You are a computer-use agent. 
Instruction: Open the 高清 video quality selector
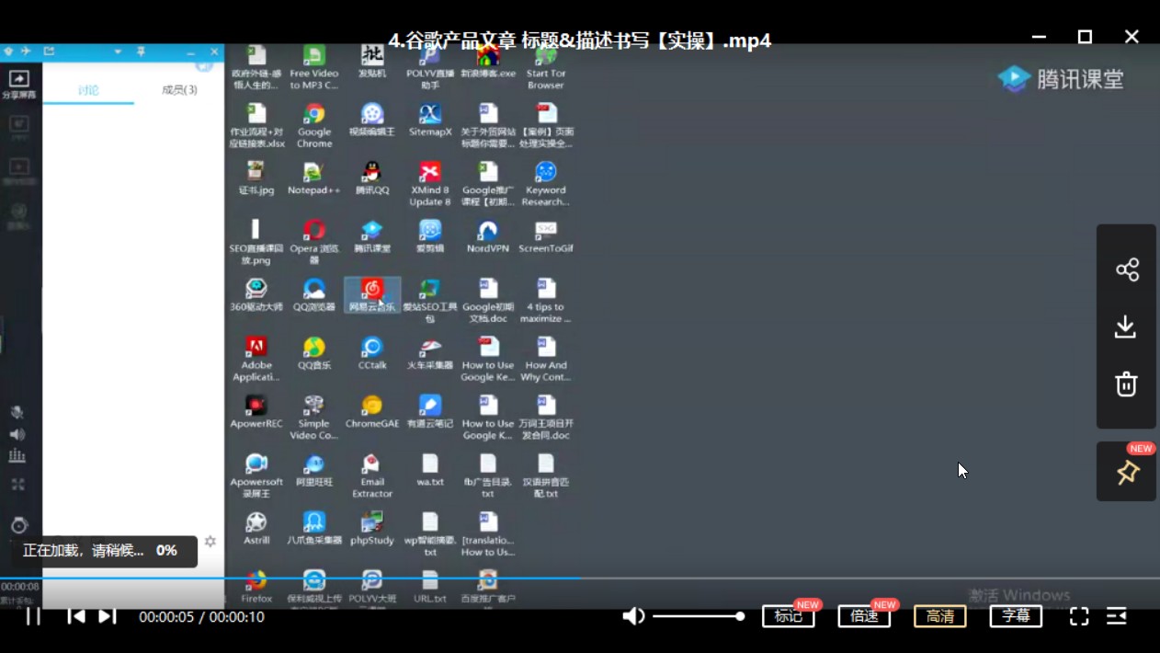click(x=939, y=616)
